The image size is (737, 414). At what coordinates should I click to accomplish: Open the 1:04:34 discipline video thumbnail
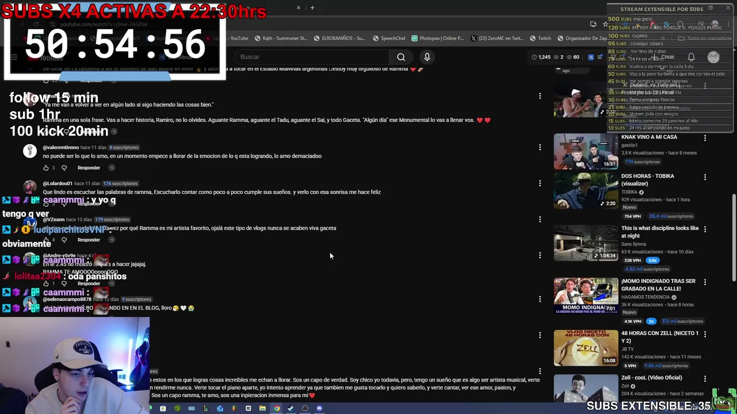pos(586,243)
